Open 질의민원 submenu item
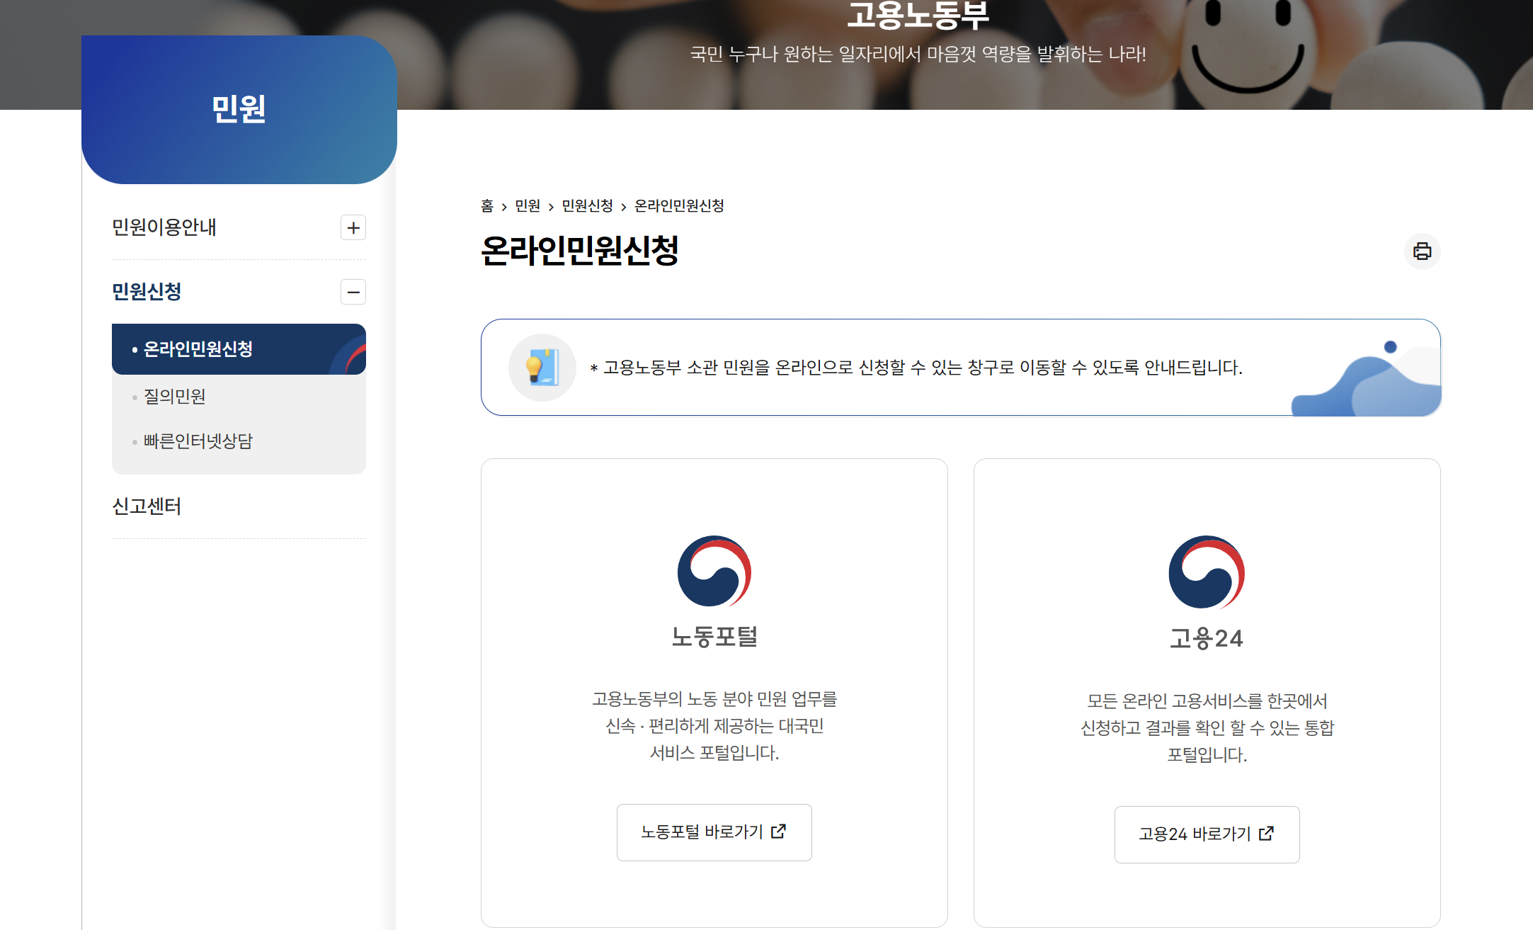This screenshot has height=930, width=1533. (174, 397)
